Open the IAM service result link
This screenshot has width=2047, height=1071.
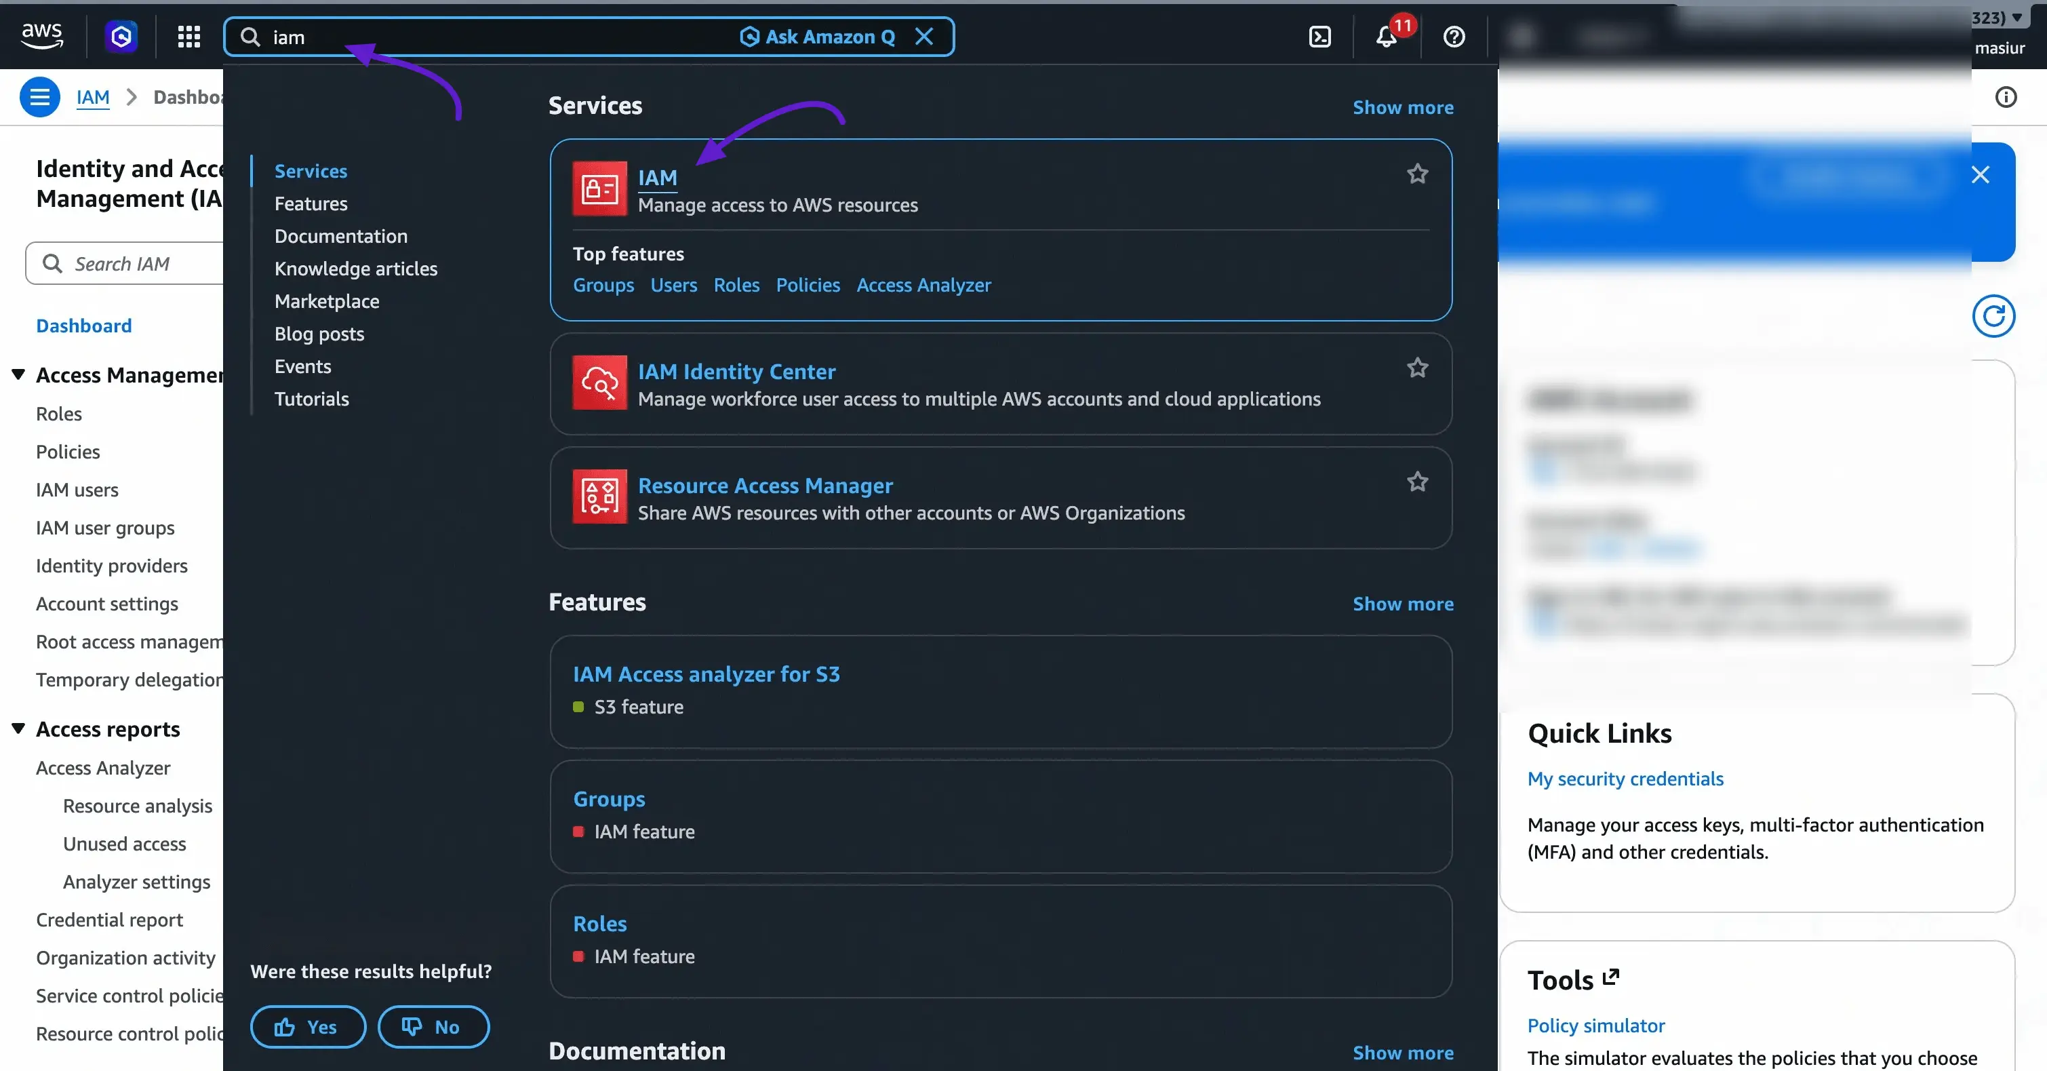click(657, 177)
